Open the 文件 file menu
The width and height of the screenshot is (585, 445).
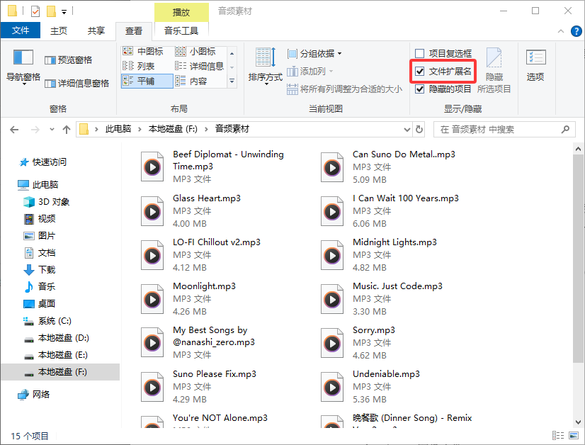(21, 30)
